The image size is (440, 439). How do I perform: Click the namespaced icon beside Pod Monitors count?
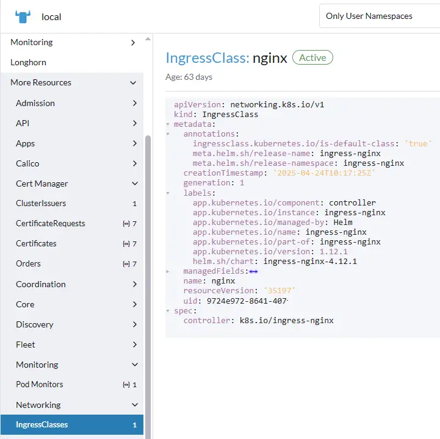pos(126,385)
